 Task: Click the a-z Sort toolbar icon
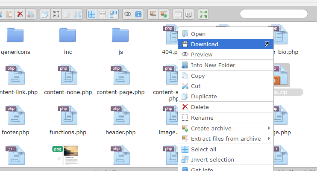[x=189, y=14]
